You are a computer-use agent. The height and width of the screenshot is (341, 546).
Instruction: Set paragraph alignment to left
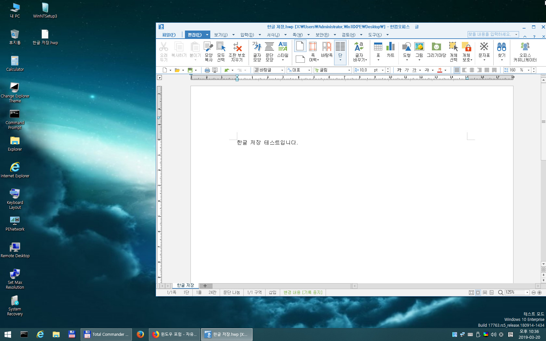[464, 70]
